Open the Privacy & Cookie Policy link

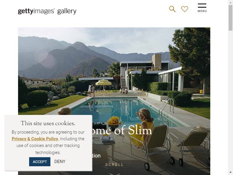35,139
